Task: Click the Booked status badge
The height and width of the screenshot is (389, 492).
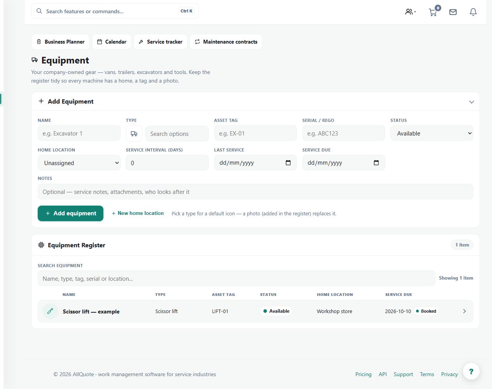Action: point(426,311)
